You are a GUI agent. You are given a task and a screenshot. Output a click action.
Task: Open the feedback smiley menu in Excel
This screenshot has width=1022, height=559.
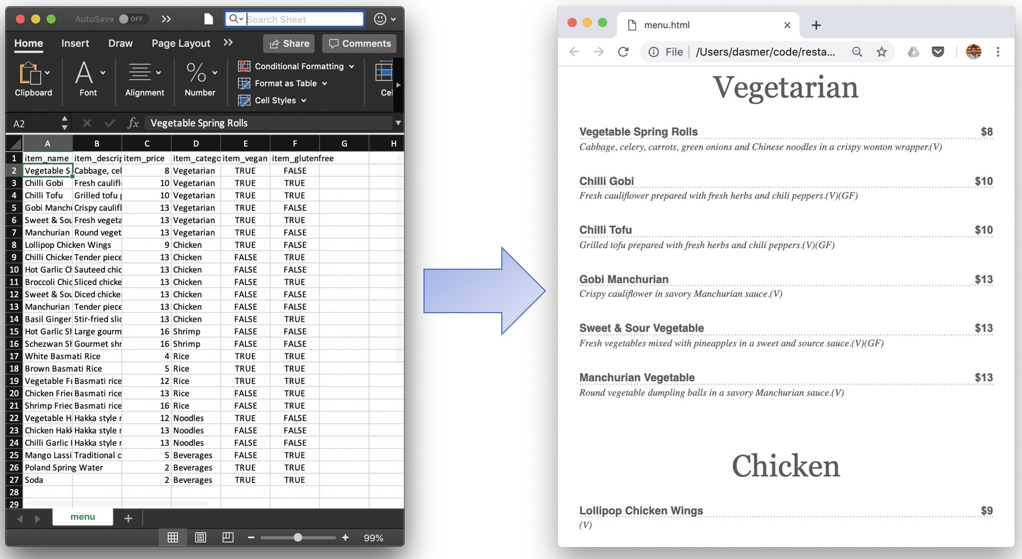pyautogui.click(x=385, y=19)
